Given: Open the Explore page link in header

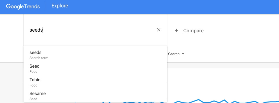Looking at the screenshot, I should pyautogui.click(x=60, y=6).
